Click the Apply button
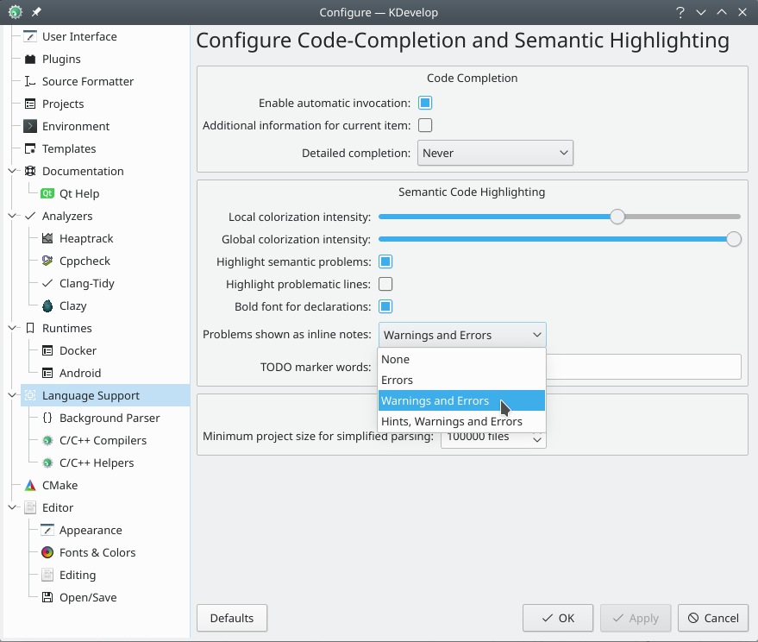The image size is (758, 642). coord(636,618)
